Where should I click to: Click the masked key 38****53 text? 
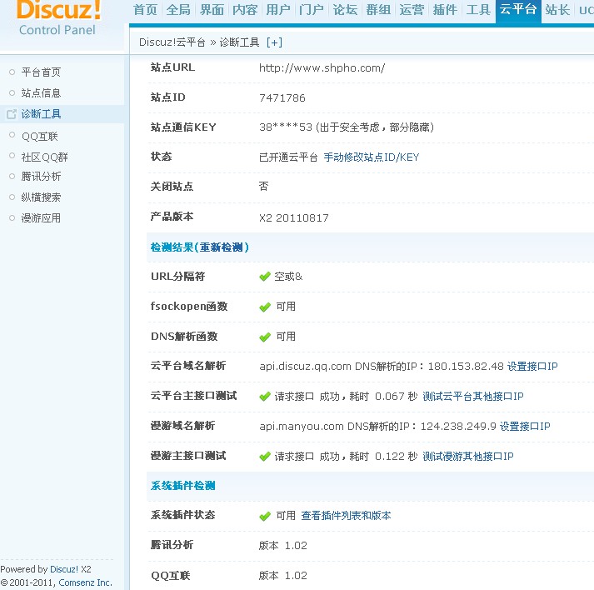(x=286, y=127)
